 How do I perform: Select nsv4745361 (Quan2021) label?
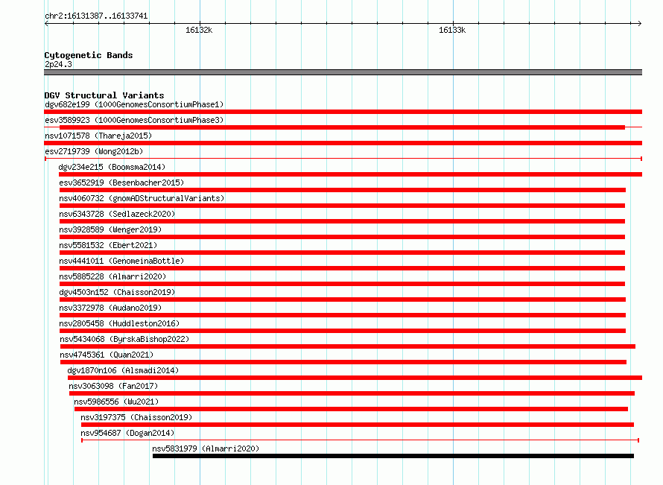[x=107, y=355]
